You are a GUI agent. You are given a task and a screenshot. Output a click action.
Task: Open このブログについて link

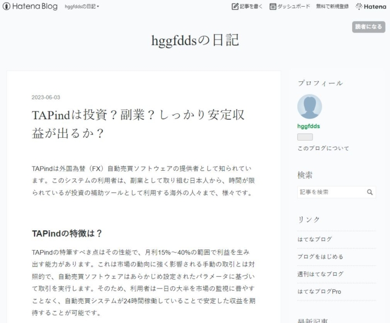323,148
